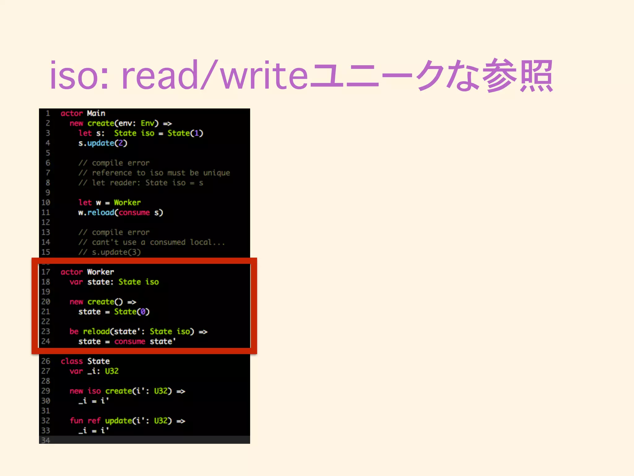Click the line 'w.reload(consume s)'
The image size is (634, 476).
[x=121, y=213]
